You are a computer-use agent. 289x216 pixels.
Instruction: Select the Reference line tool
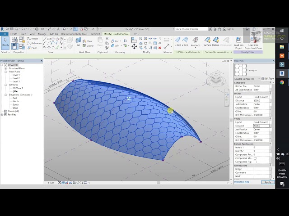[x=34, y=43]
